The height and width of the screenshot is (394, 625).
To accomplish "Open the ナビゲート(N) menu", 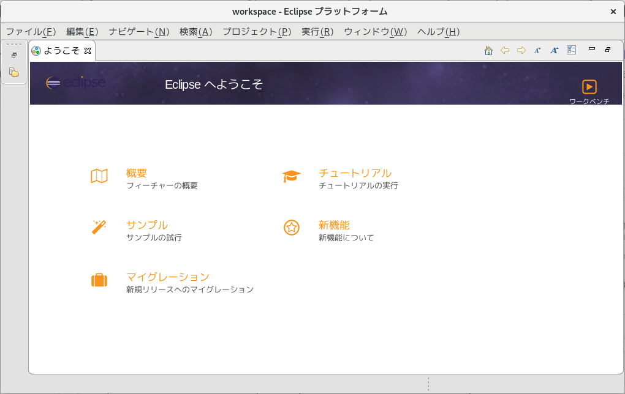I will [138, 32].
